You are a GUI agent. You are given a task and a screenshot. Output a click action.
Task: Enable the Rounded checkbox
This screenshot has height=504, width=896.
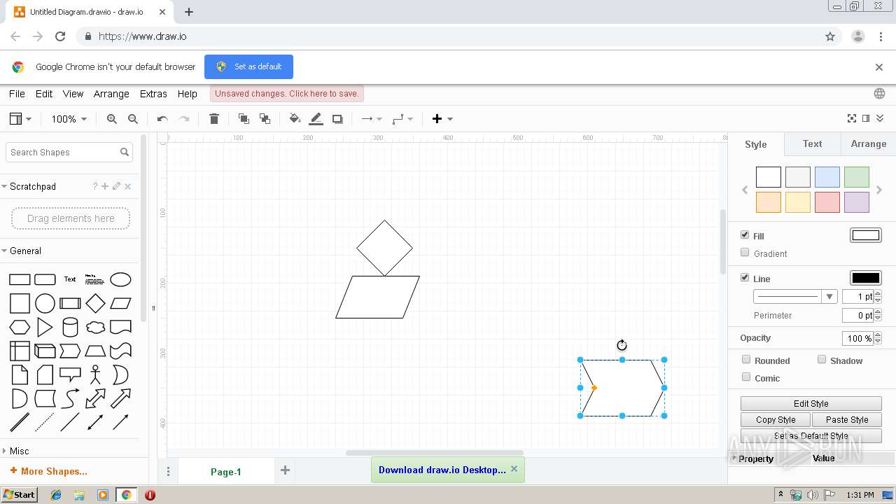[746, 360]
